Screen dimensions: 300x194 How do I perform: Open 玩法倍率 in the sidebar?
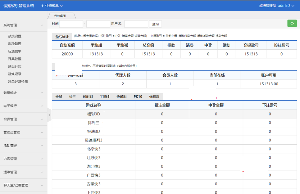coord(15,51)
